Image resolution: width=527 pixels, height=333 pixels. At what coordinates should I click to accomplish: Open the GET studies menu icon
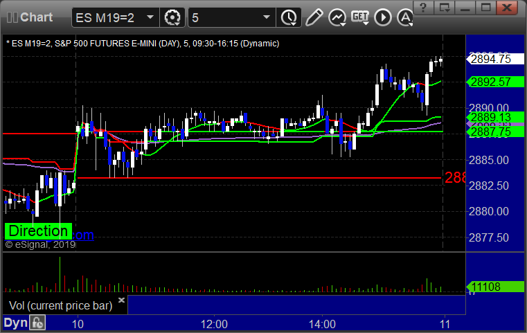[360, 17]
